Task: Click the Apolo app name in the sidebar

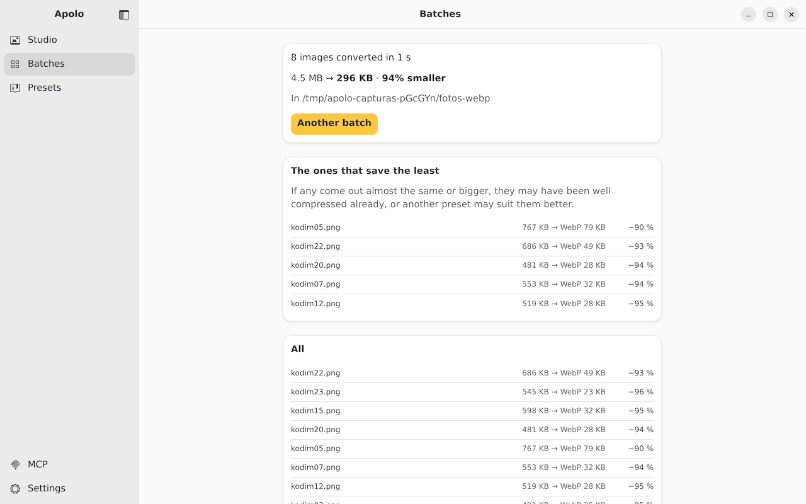Action: pyautogui.click(x=69, y=14)
